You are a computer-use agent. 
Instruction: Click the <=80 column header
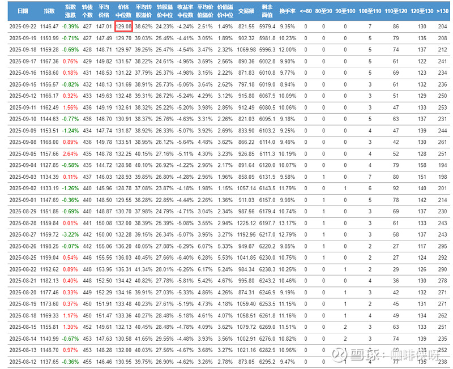(305, 11)
